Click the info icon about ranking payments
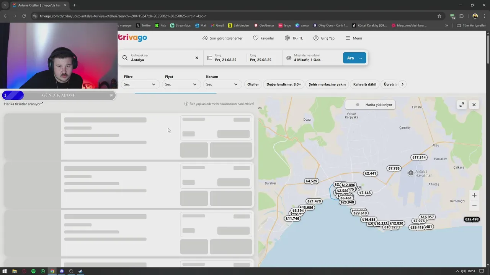 (186, 104)
